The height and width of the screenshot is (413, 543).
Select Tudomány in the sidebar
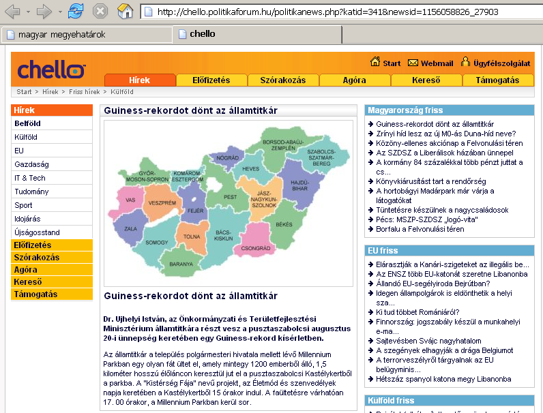coord(52,192)
